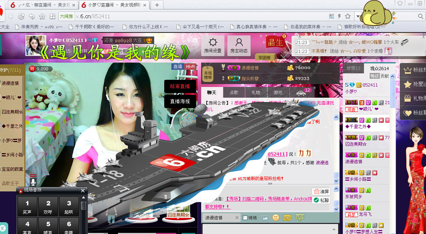Click the 抢星 star icon in right sidebar
Screen dimensions: 426x234
[407, 84]
